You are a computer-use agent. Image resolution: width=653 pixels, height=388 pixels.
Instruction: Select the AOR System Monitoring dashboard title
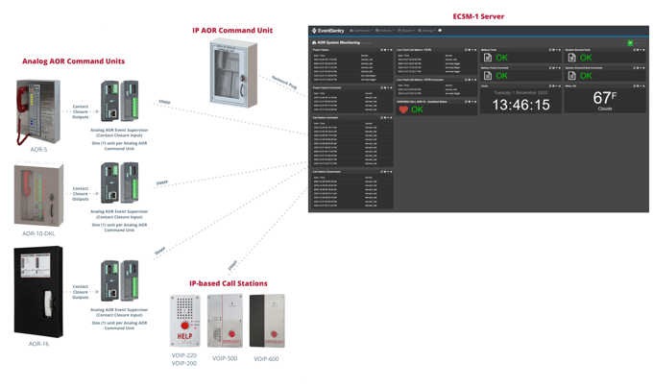339,42
